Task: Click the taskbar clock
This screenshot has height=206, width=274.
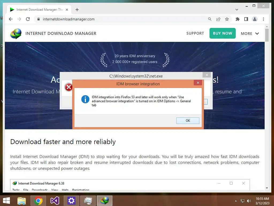Action: [262, 201]
